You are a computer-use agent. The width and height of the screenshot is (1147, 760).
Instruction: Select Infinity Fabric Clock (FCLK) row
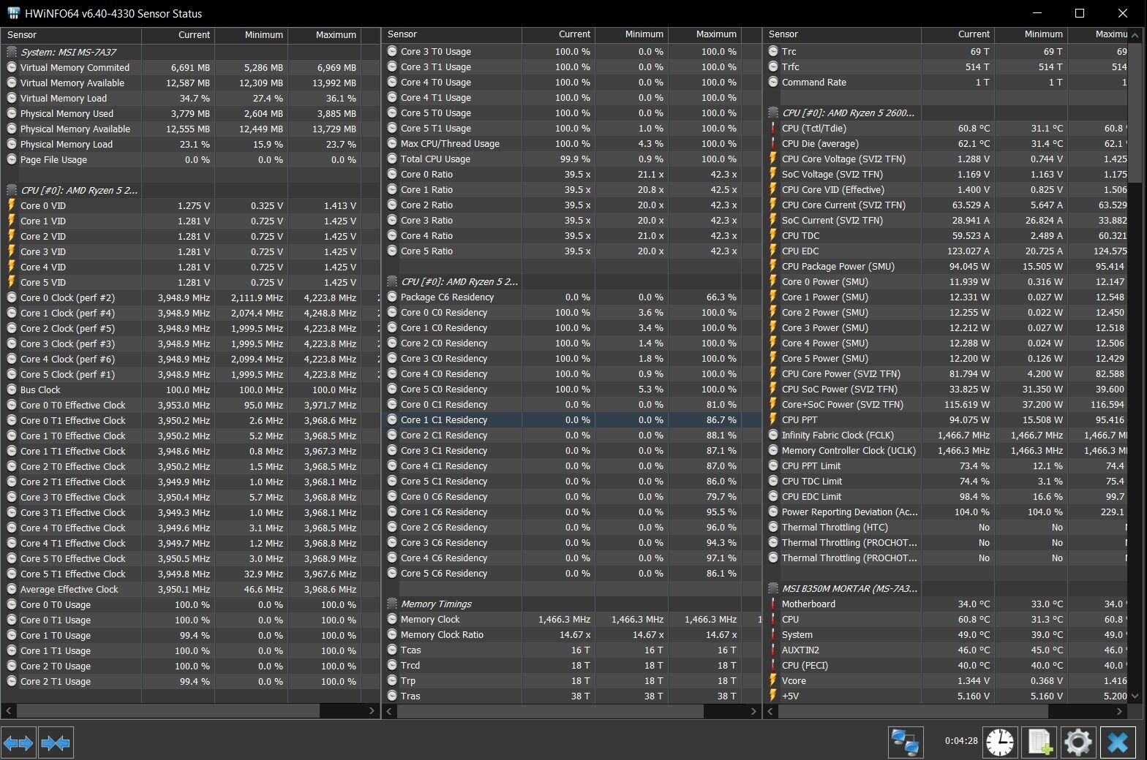click(x=946, y=435)
